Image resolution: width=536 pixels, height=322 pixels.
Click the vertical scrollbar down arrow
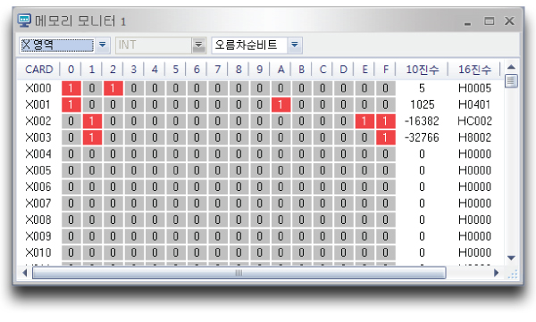(511, 258)
